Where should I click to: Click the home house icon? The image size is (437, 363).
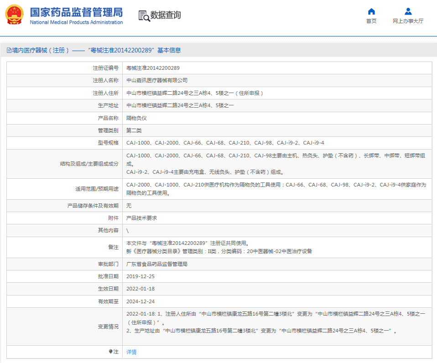pos(371,11)
